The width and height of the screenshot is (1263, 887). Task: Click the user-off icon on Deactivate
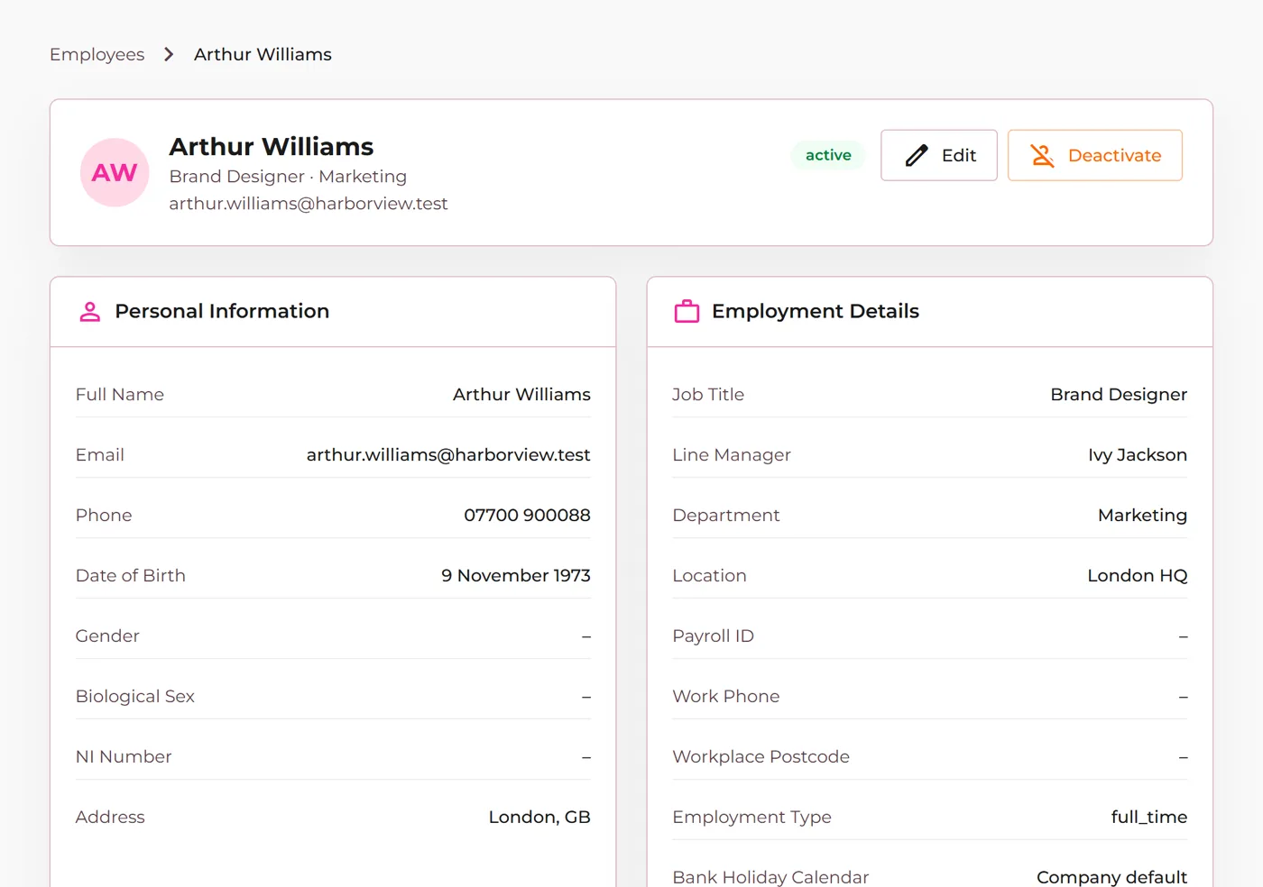pyautogui.click(x=1043, y=156)
